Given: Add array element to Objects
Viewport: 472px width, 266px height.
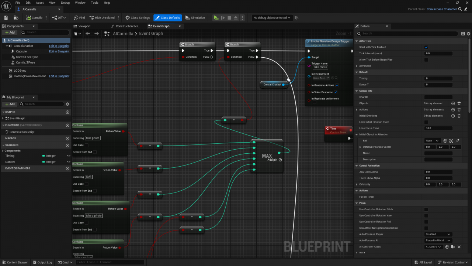Looking at the screenshot, I should pyautogui.click(x=453, y=103).
